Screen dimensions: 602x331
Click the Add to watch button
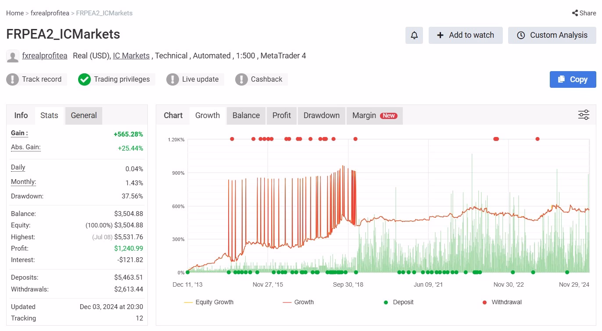tap(466, 36)
